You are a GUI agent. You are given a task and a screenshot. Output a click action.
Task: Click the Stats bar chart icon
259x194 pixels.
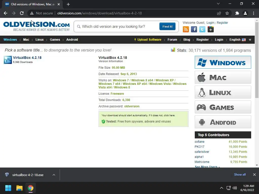tap(173, 50)
